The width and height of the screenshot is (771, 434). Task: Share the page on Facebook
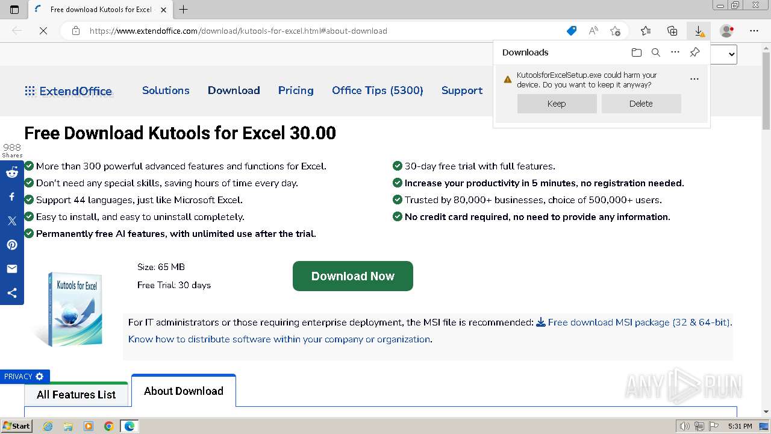(x=12, y=197)
